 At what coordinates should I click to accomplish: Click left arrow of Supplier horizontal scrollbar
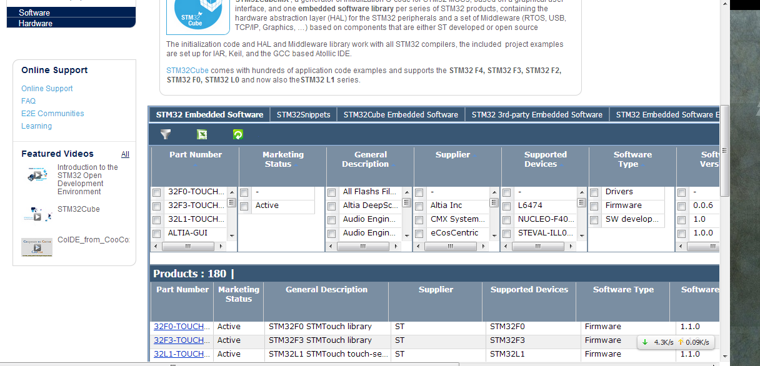tap(418, 247)
